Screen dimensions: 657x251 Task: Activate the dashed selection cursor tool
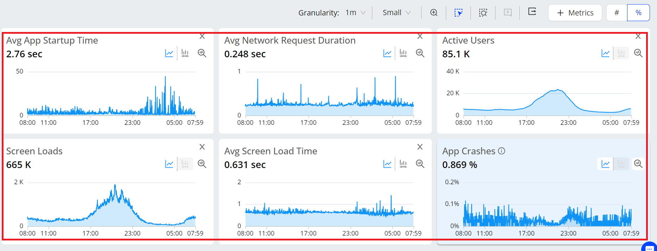pyautogui.click(x=458, y=13)
